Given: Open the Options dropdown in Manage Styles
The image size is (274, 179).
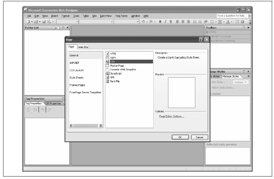Looking at the screenshot, I should click(x=241, y=82).
